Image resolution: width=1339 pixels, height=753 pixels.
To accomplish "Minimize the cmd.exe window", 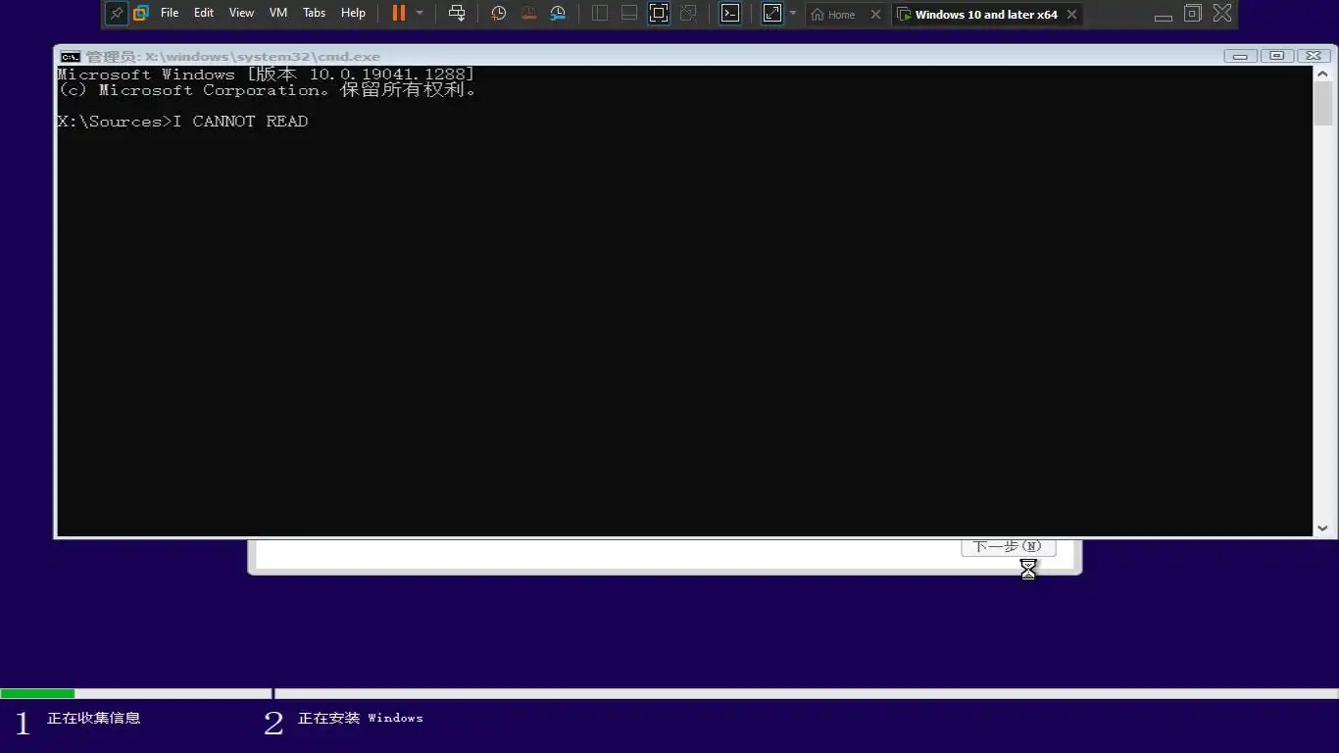I will (1240, 56).
